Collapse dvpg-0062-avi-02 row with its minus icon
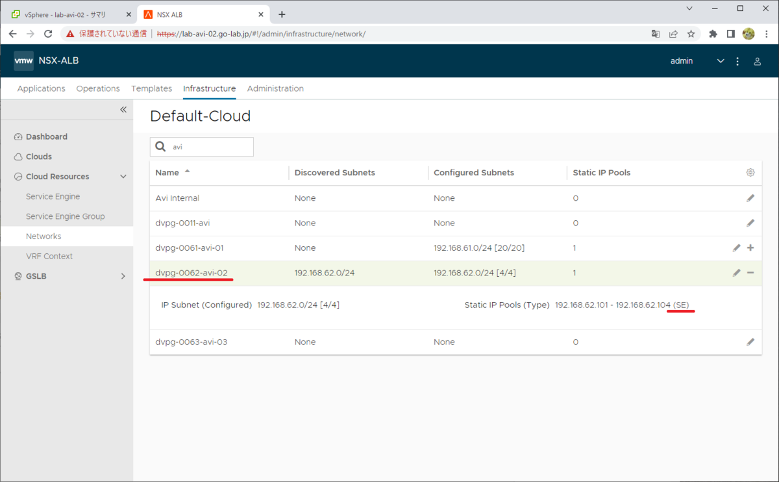Viewport: 779px width, 482px height. (750, 273)
